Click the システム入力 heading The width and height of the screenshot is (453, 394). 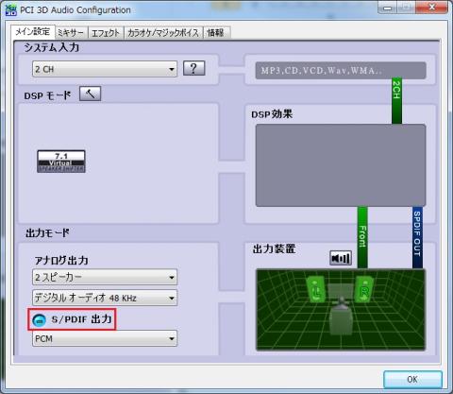pos(52,47)
